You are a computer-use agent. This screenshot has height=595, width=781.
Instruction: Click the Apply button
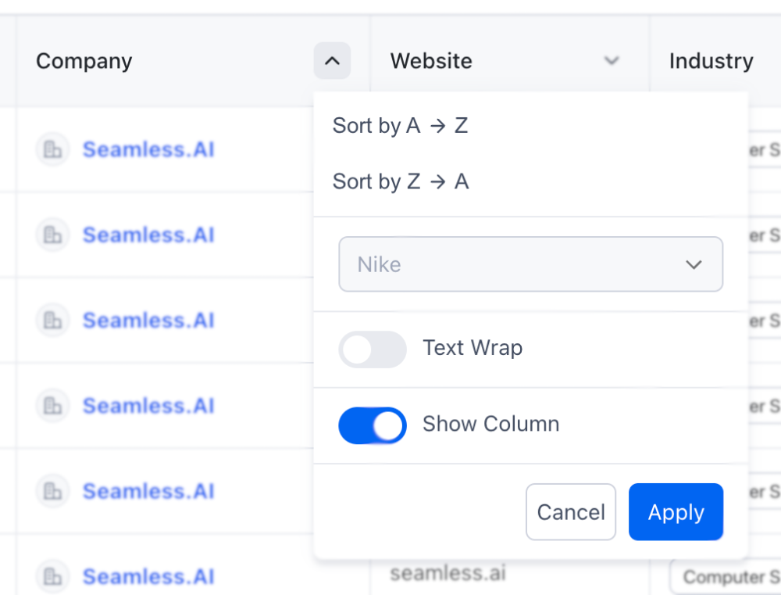[x=676, y=511]
